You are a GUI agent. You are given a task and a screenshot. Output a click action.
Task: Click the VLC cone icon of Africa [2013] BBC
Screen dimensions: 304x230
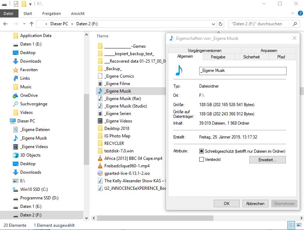(100, 158)
